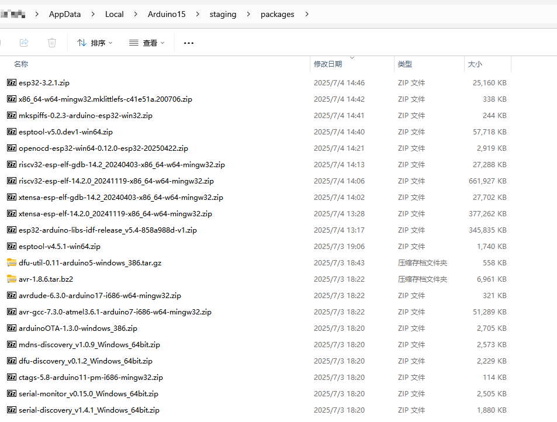557x422 pixels.
Task: Select xtensa-esp-elf-14.2.0 zip file icon
Action: click(12, 213)
